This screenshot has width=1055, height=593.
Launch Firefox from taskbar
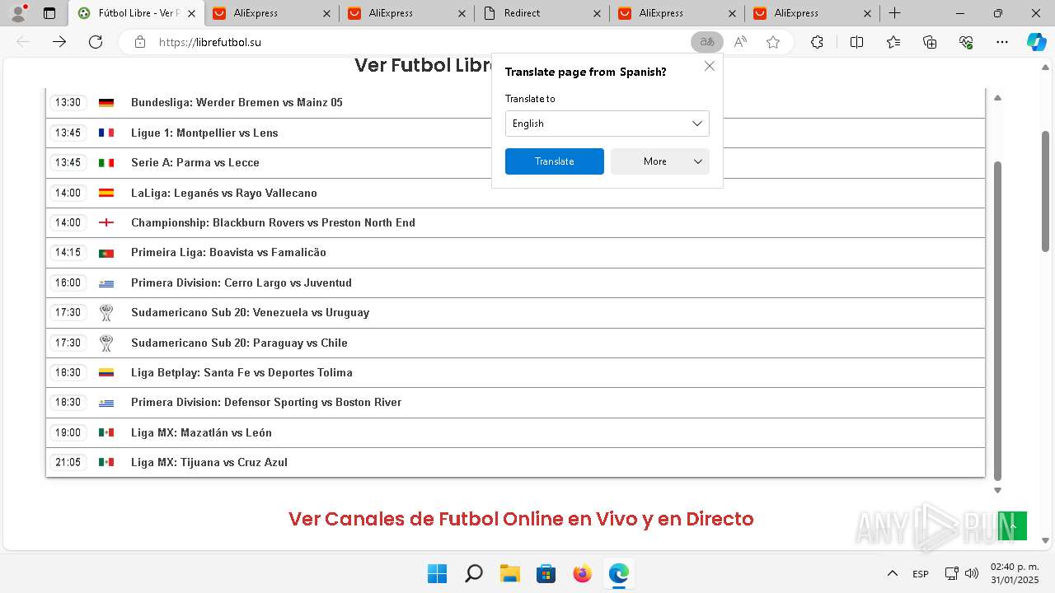click(582, 573)
